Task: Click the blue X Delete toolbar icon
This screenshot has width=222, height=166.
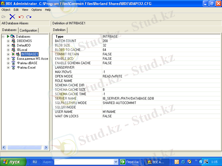Action: click(12, 17)
